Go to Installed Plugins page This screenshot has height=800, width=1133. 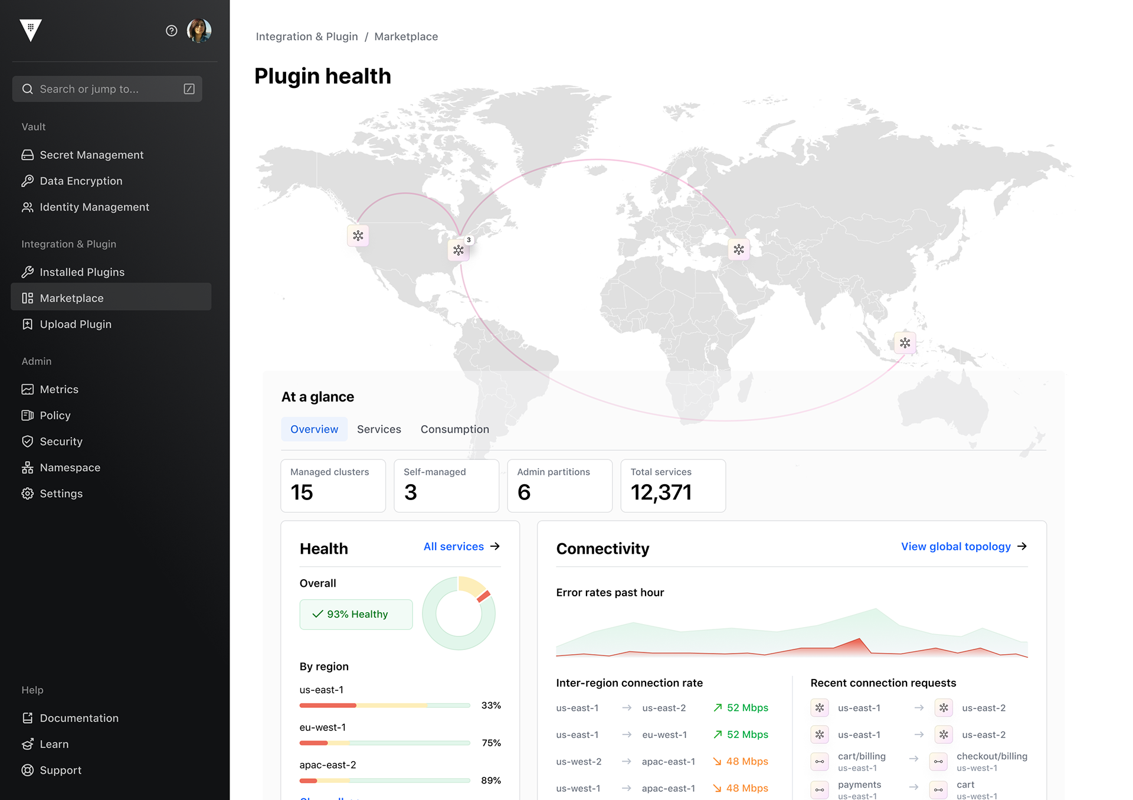pyautogui.click(x=82, y=272)
